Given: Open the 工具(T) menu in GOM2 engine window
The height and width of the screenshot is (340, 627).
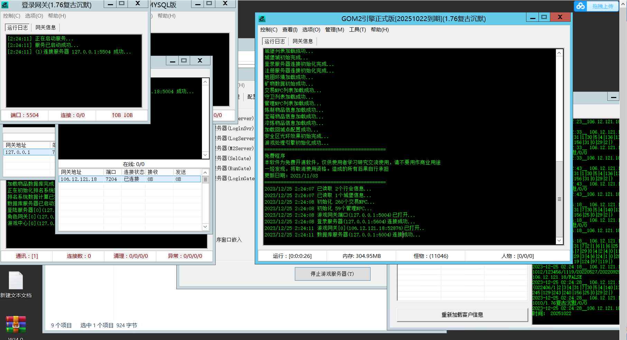Looking at the screenshot, I should click(358, 30).
